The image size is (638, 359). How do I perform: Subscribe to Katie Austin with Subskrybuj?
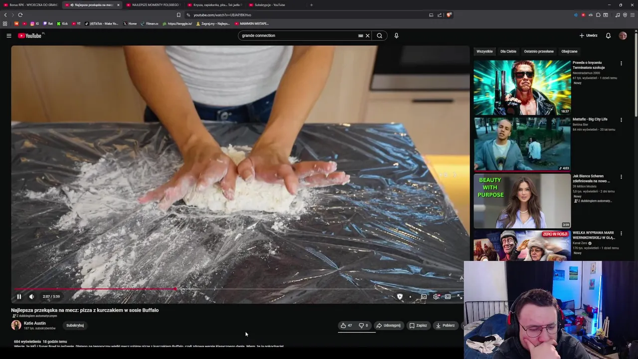[75, 326]
